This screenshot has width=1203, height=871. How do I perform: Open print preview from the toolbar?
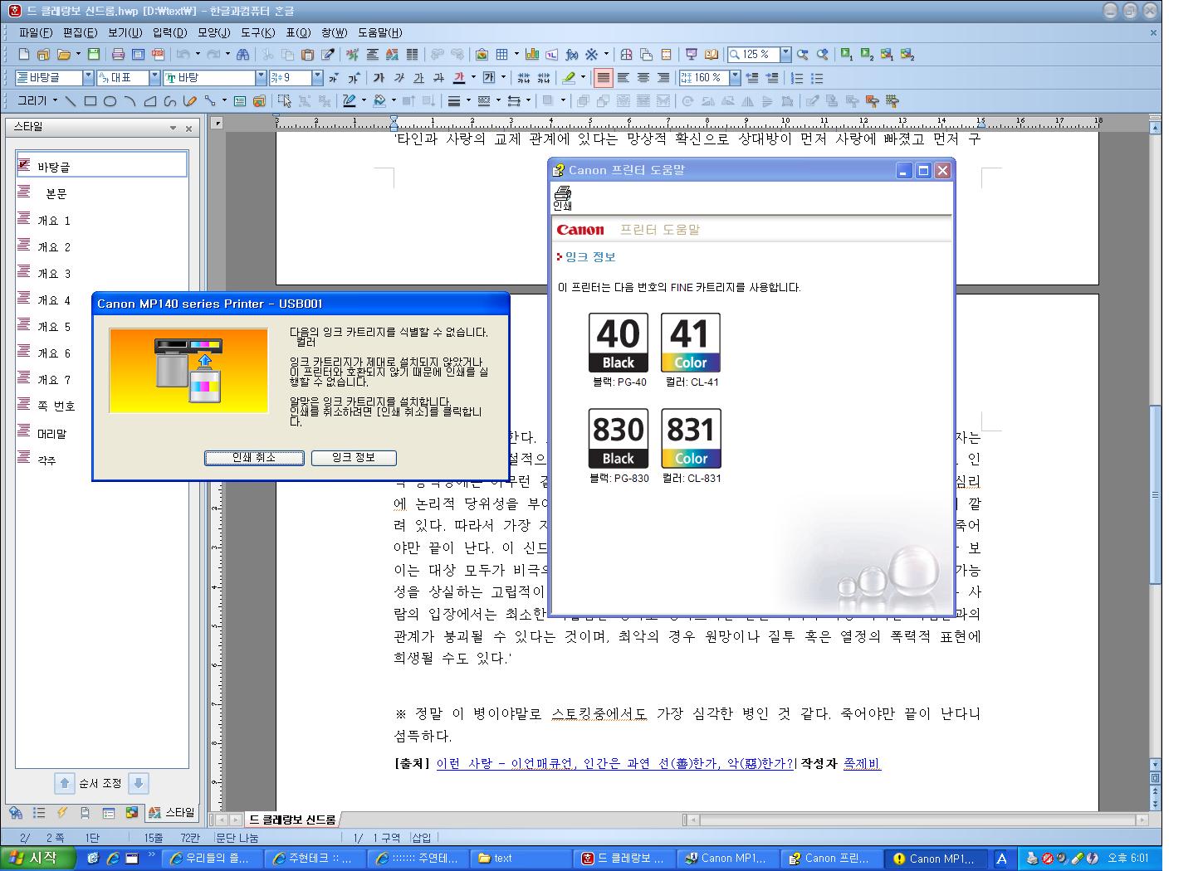(x=138, y=55)
